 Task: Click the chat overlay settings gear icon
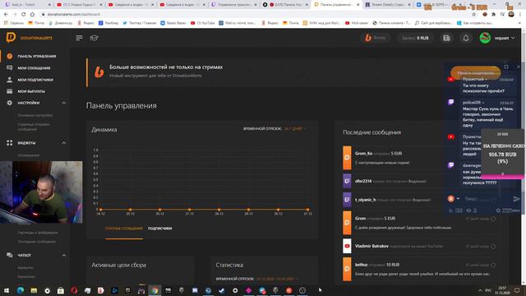click(x=498, y=210)
